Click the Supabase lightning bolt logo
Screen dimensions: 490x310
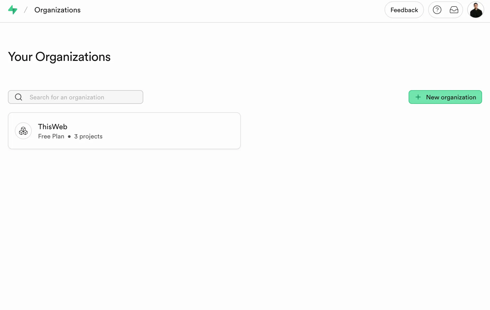pyautogui.click(x=13, y=10)
